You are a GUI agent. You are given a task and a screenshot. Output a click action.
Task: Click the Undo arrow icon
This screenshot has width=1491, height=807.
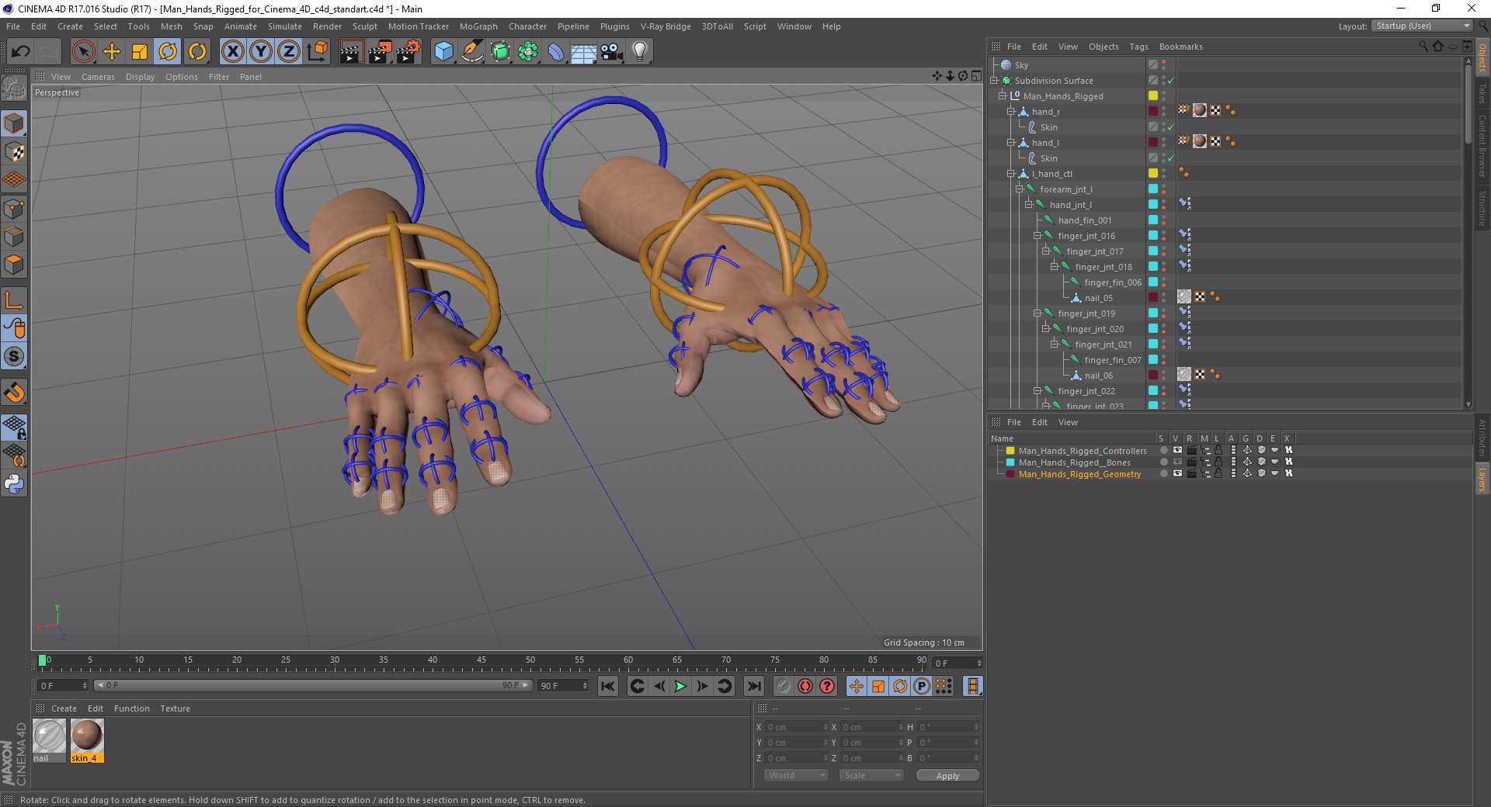click(x=20, y=52)
